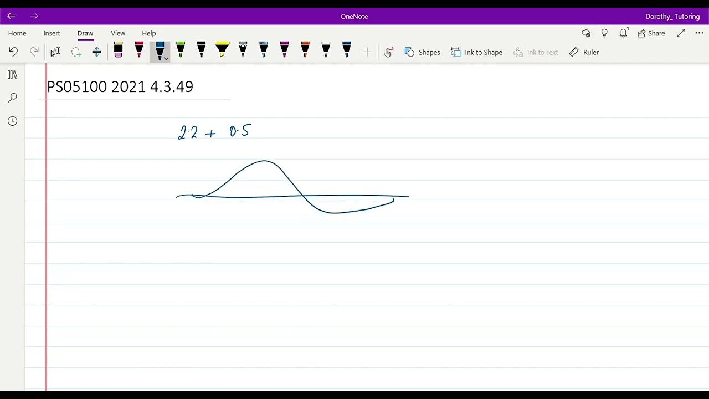Click the Dorothy_Tutoring account name
The width and height of the screenshot is (709, 399).
point(672,17)
